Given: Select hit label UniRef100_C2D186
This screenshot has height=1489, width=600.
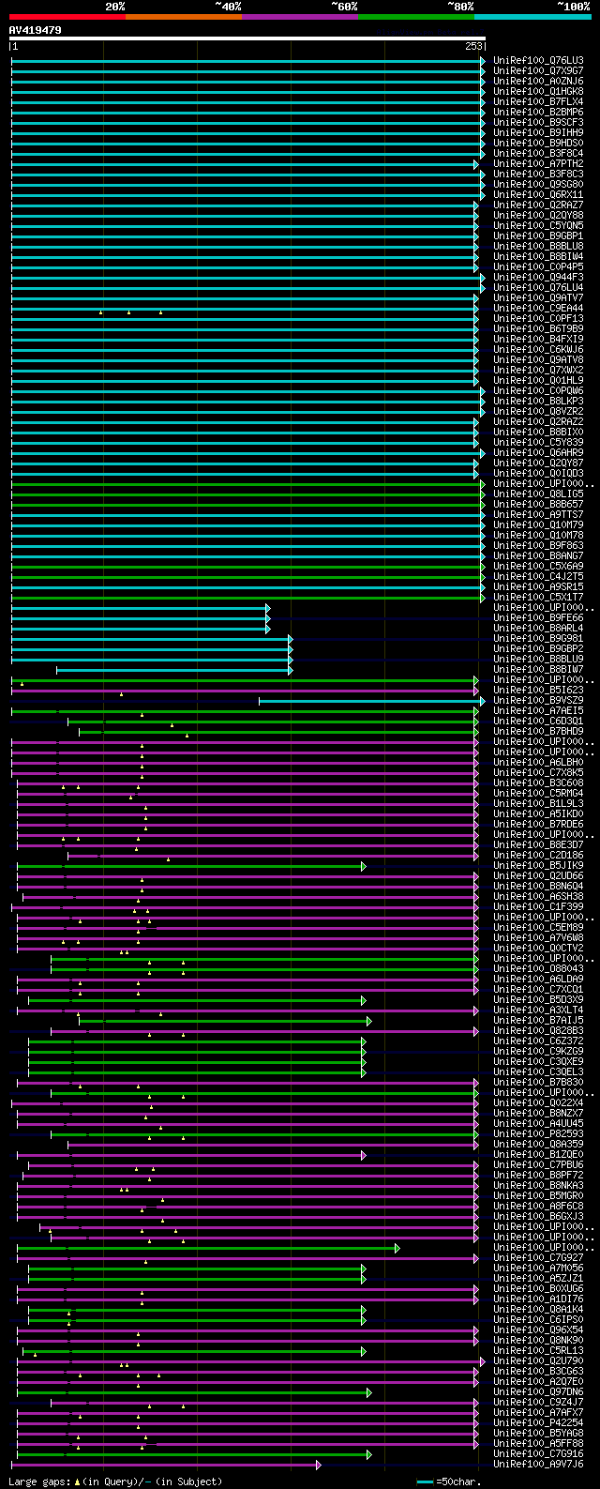Looking at the screenshot, I should (x=538, y=856).
